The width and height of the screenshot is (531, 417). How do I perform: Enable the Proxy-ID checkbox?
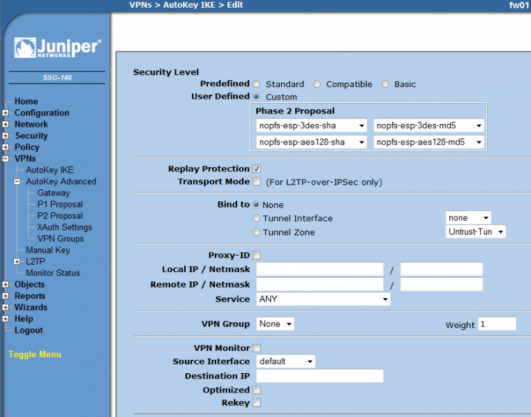[257, 255]
